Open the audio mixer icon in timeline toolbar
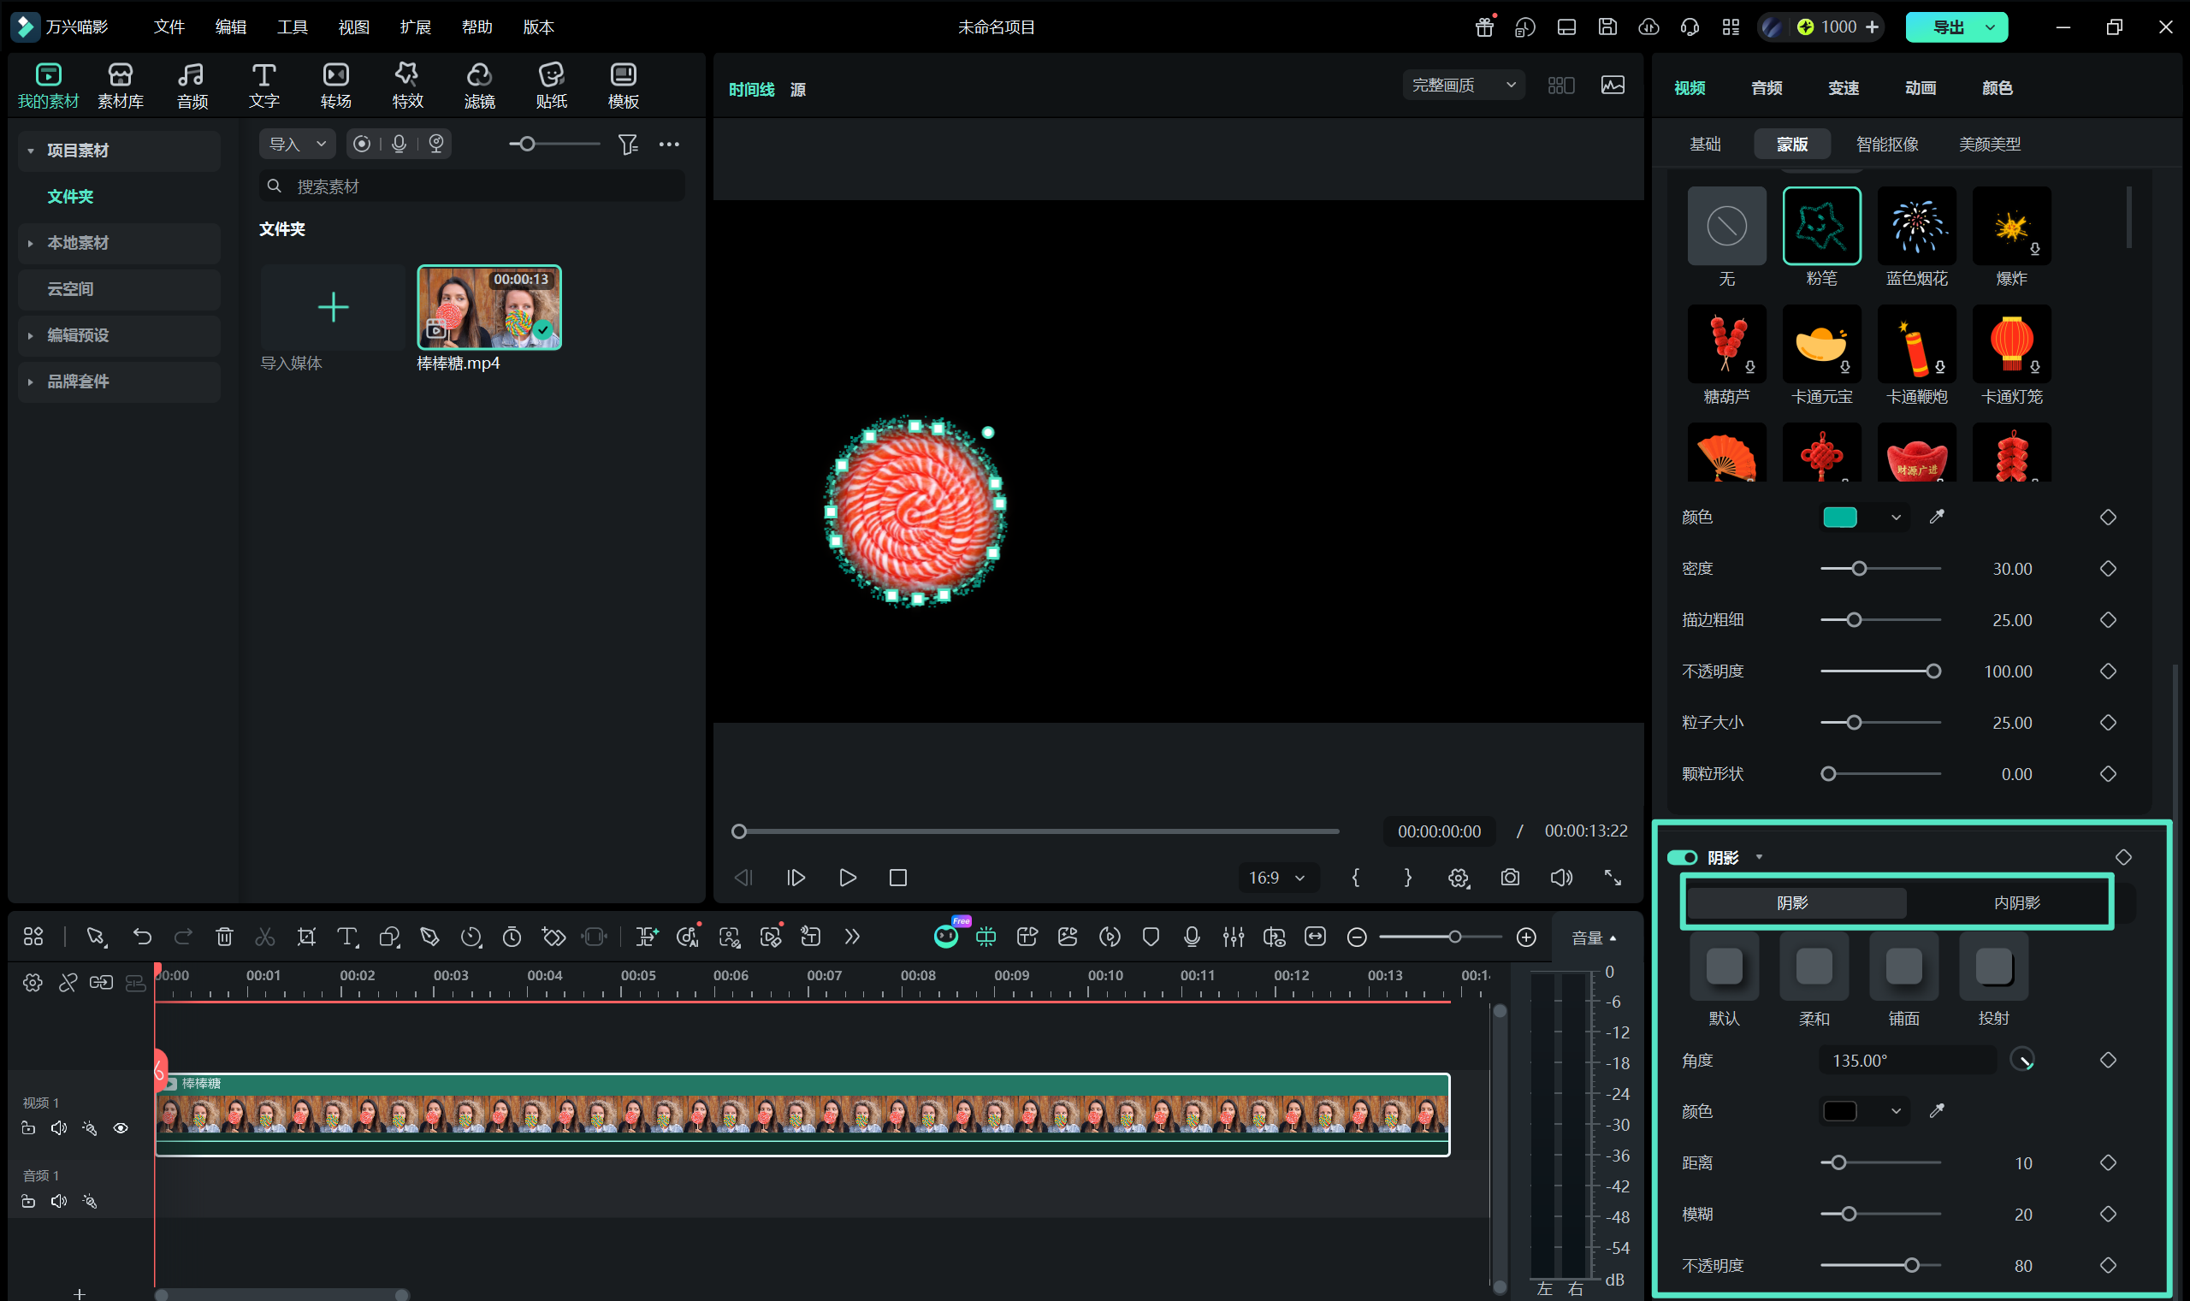 1234,937
